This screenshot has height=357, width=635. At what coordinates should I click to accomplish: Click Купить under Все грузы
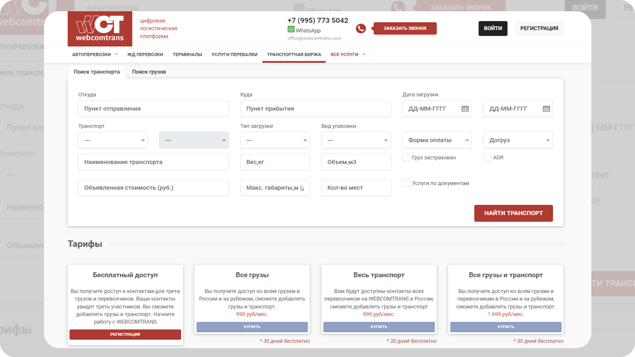[252, 327]
